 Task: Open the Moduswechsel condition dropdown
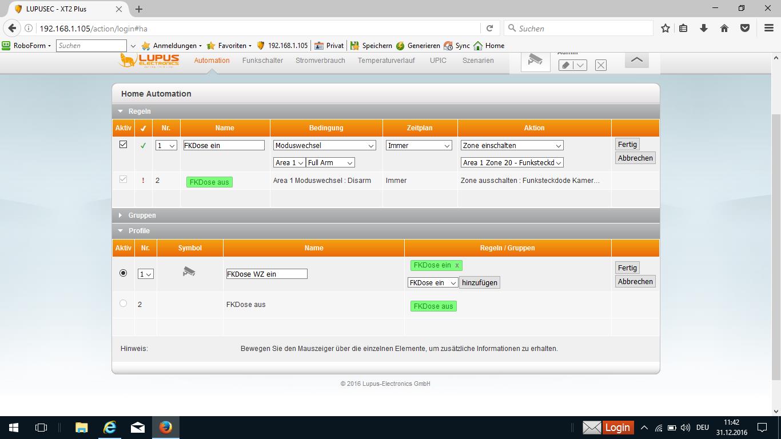(324, 146)
